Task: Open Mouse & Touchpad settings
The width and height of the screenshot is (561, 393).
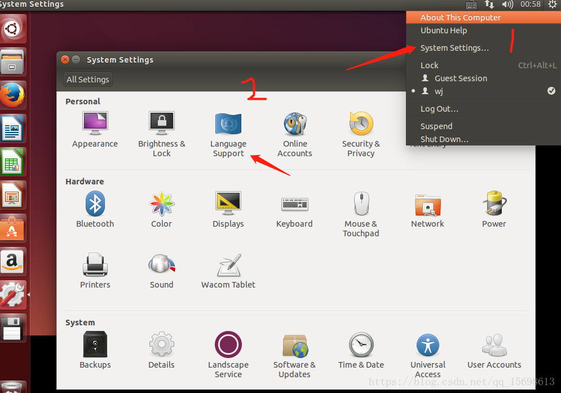Action: coord(361,214)
